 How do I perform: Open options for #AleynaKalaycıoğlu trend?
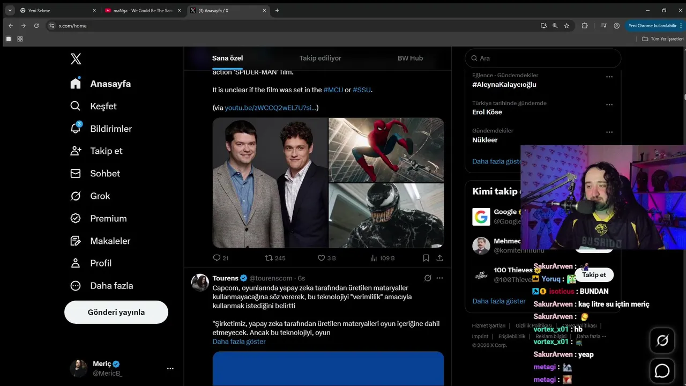pos(609,77)
